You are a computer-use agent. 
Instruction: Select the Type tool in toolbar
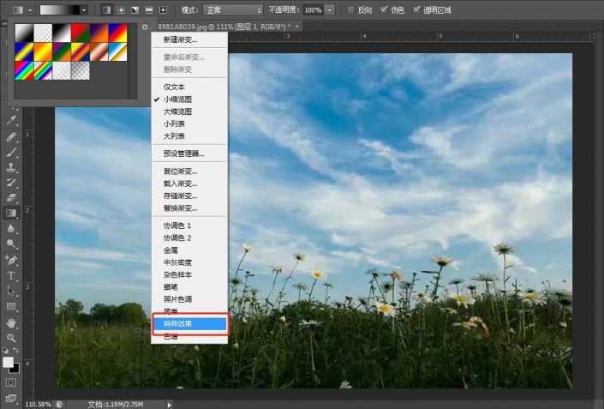[x=11, y=275]
